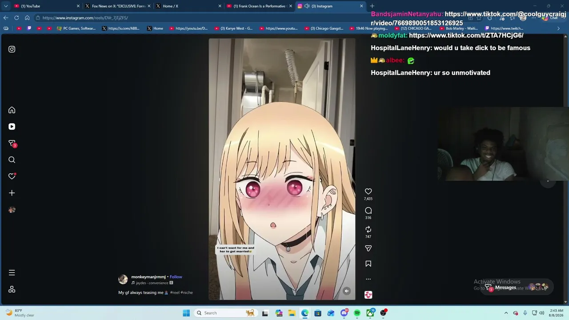Open the Meta apps grid icon in sidebar
The image size is (569, 320).
click(12, 289)
